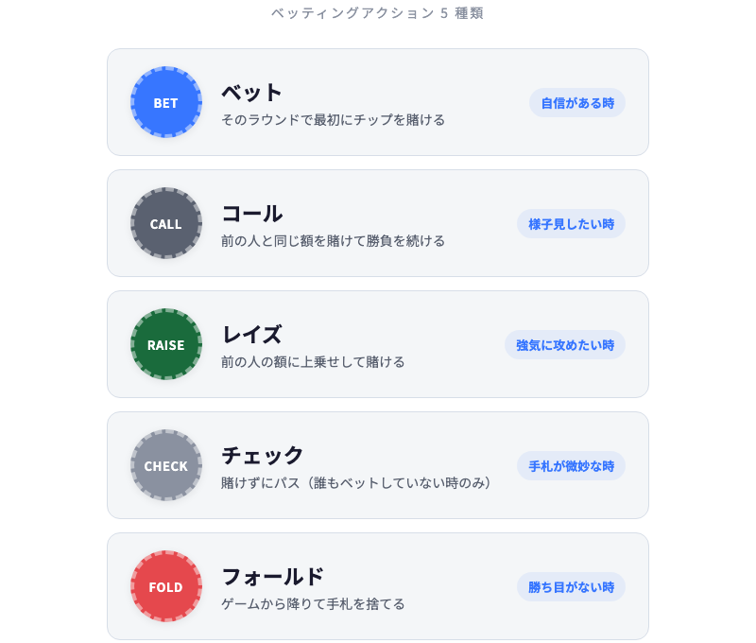Click the green RAISE color circle
Viewport: 756px width, 643px height.
165,344
